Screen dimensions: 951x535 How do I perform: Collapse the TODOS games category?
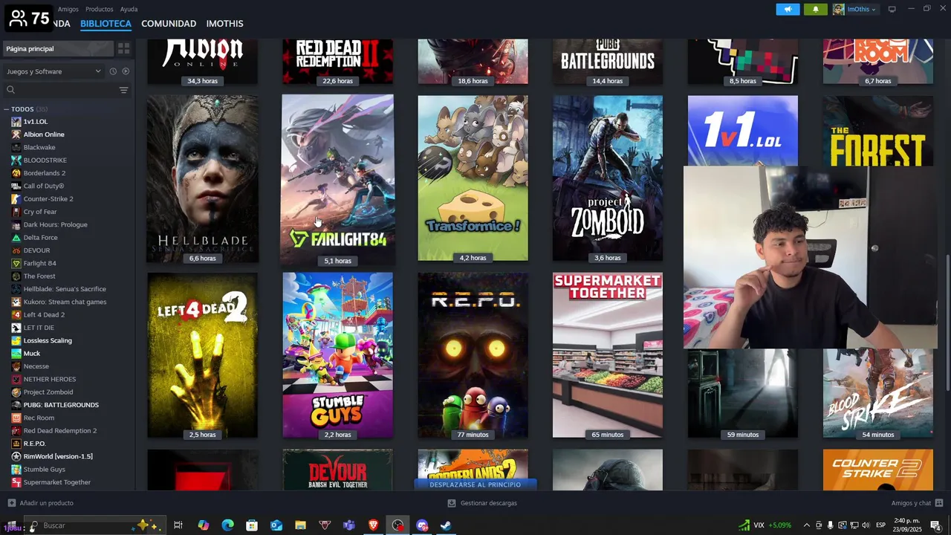pos(6,109)
